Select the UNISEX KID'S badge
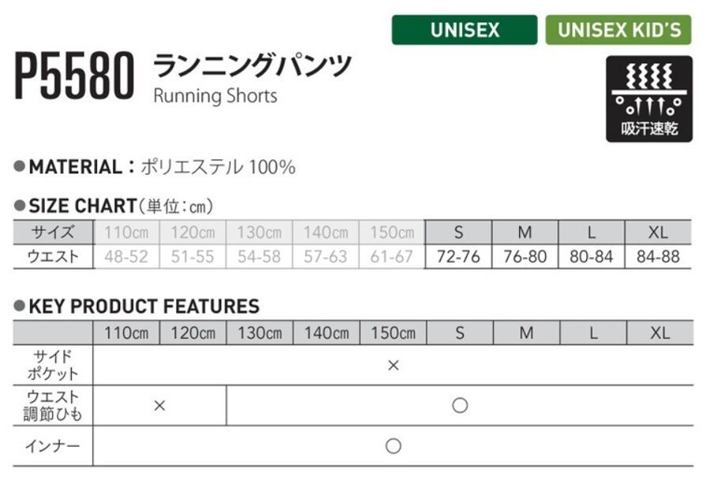This screenshot has height=487, width=711. coord(619,30)
